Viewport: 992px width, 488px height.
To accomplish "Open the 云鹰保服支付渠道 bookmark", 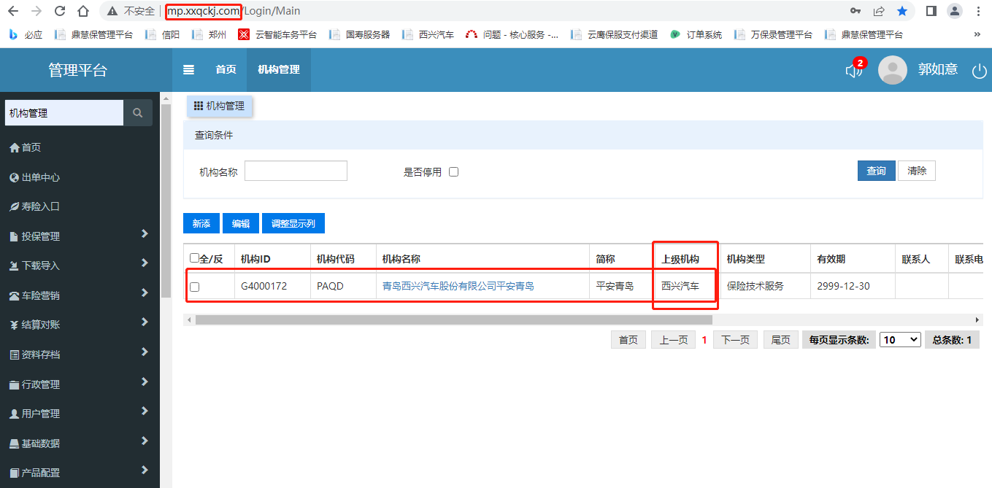I will (614, 34).
